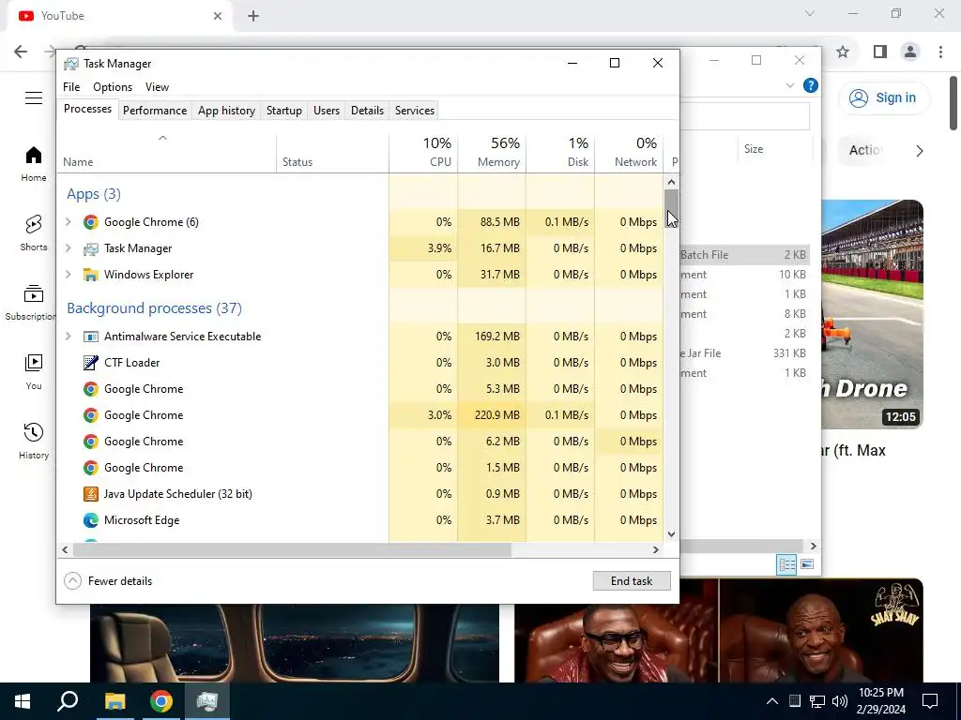The image size is (961, 720).
Task: Expand Antimalware Service Executable group
Action: click(x=69, y=337)
